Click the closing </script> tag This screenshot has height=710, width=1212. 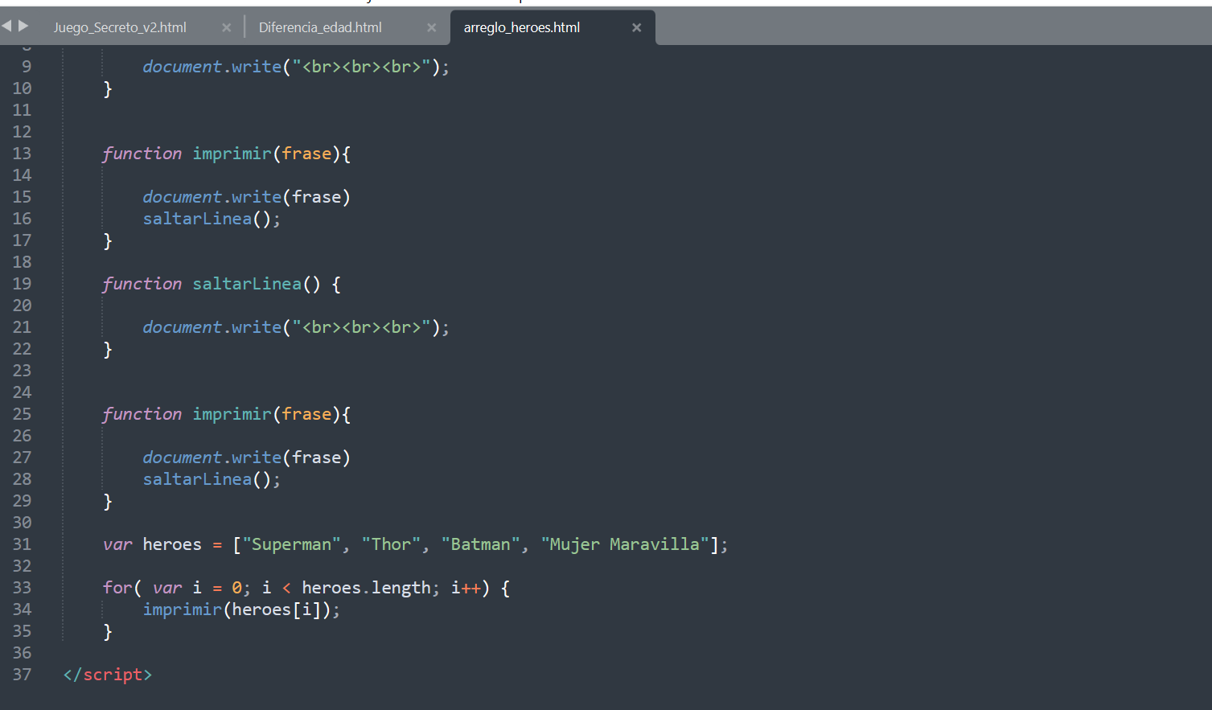(108, 675)
